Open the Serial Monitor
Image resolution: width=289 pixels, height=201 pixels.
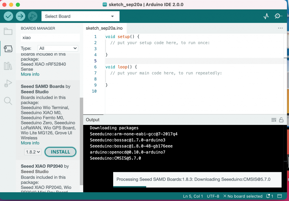point(278,16)
